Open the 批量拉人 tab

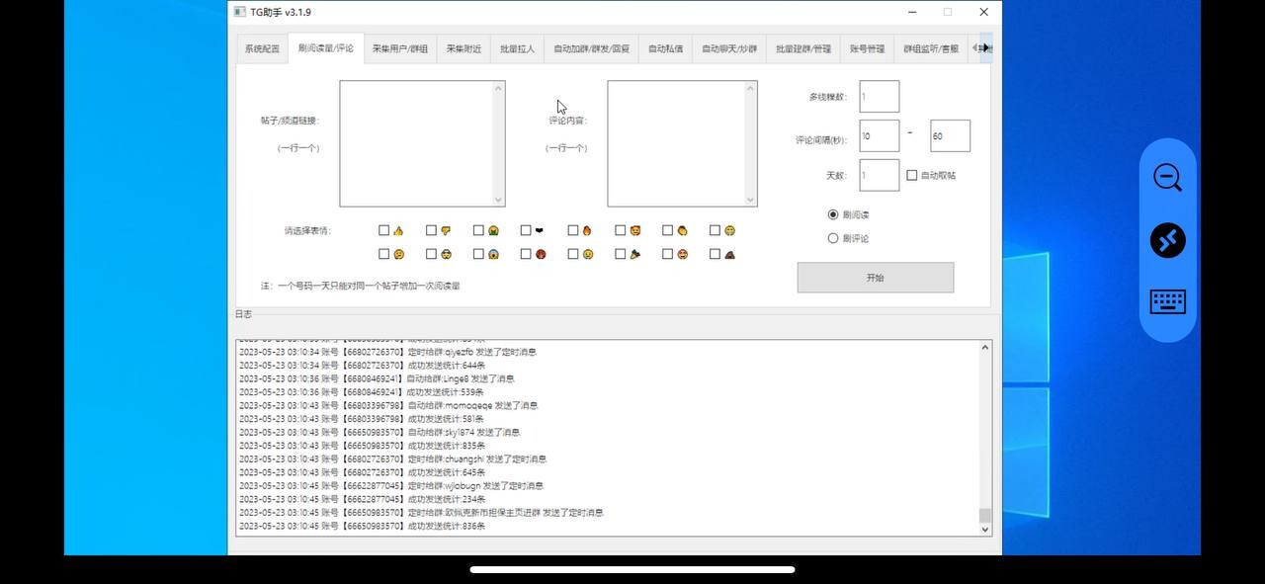[517, 47]
